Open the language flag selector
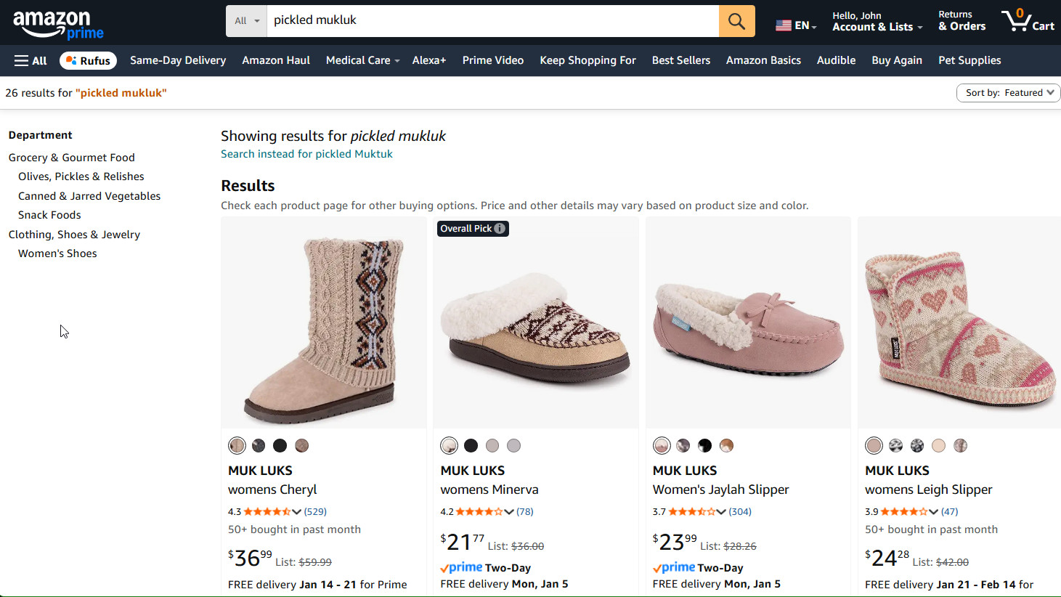1061x597 pixels. coord(795,25)
